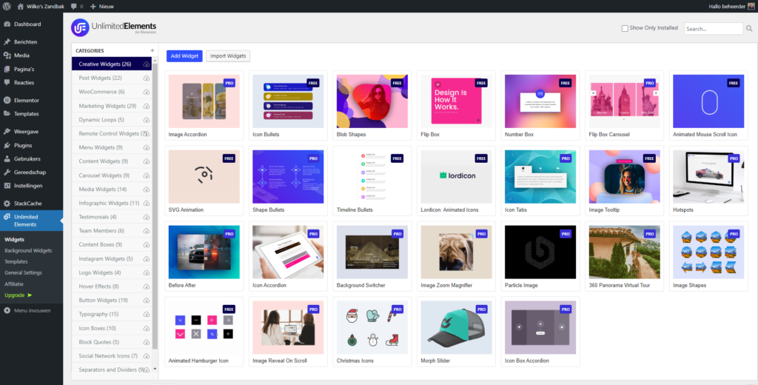Click the Unlimited Elements logo

[x=113, y=27]
